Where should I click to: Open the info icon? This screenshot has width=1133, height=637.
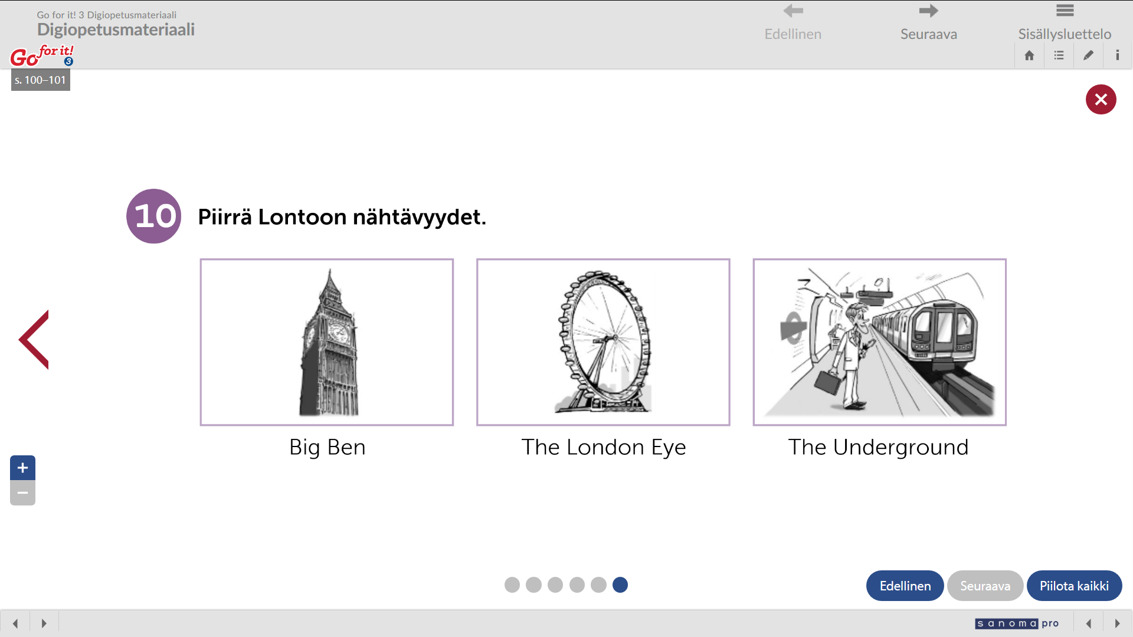[x=1117, y=55]
